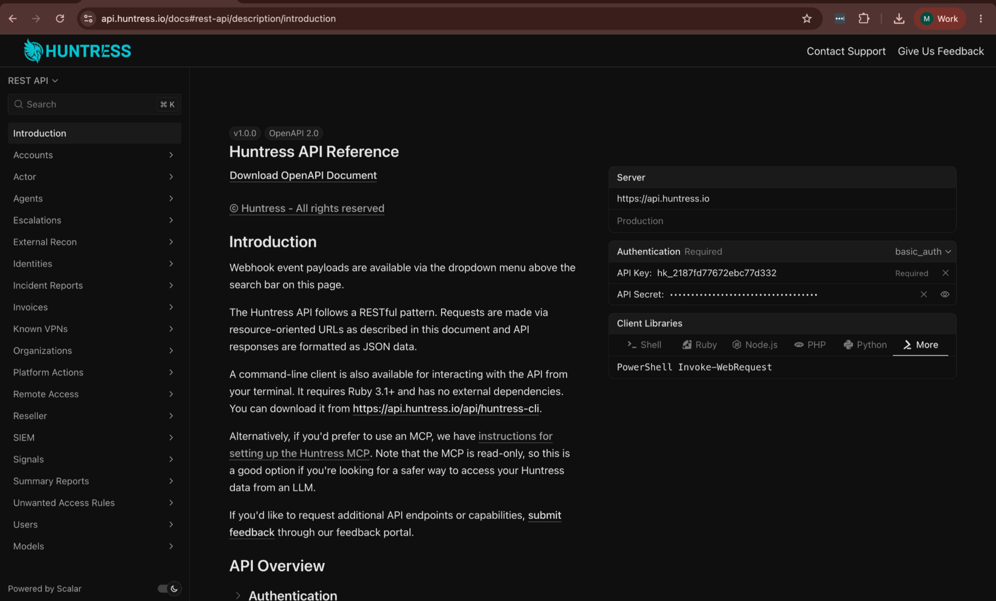
Task: Select the PHP client library tab
Action: tap(810, 345)
